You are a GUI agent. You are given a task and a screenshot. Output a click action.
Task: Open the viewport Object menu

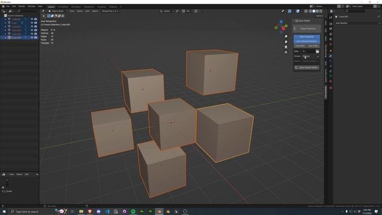(x=95, y=11)
